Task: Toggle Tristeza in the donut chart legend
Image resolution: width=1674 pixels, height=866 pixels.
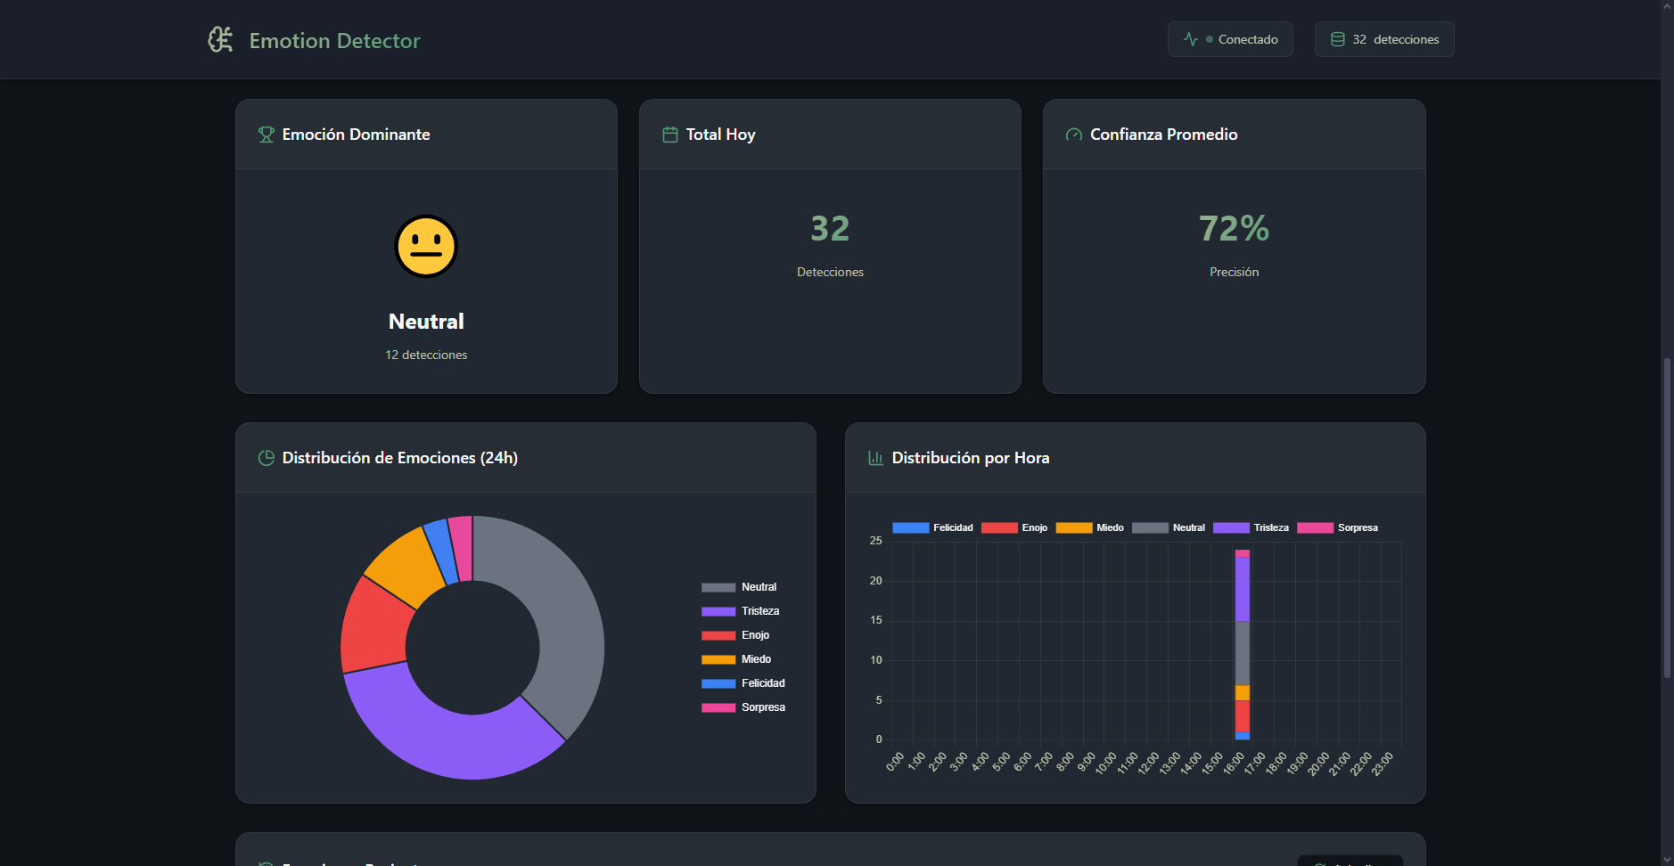Action: [740, 611]
